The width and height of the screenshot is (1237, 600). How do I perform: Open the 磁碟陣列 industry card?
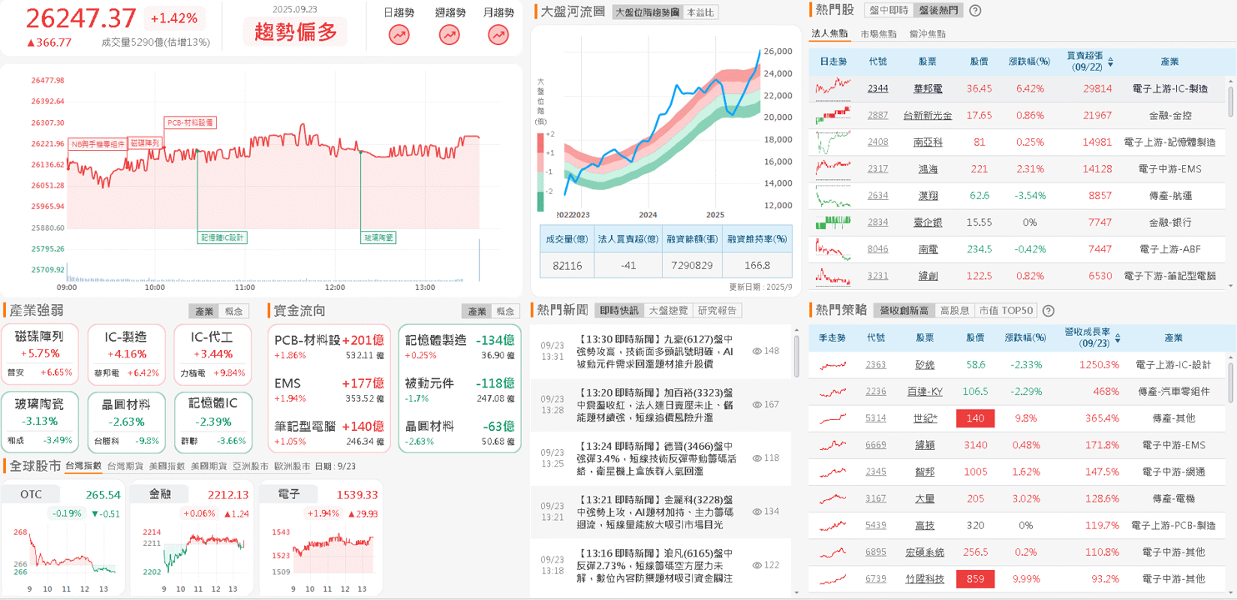tap(39, 355)
